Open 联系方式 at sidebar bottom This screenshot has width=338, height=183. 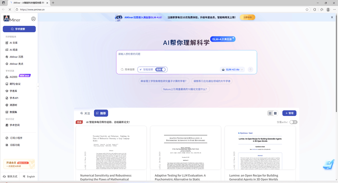pos(10,176)
